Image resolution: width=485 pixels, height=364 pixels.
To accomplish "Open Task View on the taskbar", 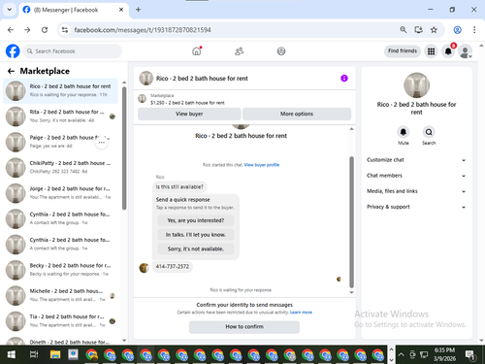I will [x=34, y=355].
